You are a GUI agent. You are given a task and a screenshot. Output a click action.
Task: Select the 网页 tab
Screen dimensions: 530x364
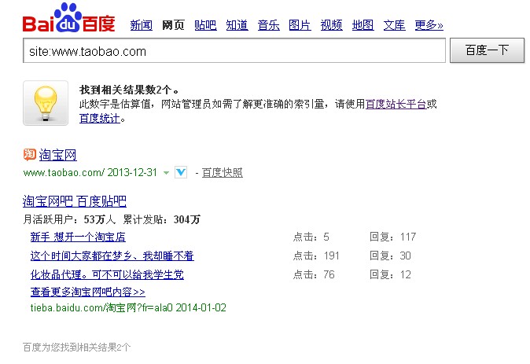point(173,25)
